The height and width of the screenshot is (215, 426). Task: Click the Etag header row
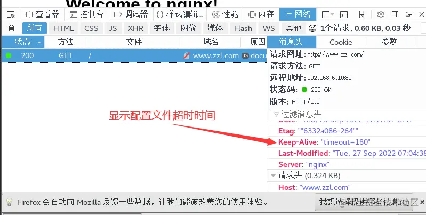click(x=347, y=131)
